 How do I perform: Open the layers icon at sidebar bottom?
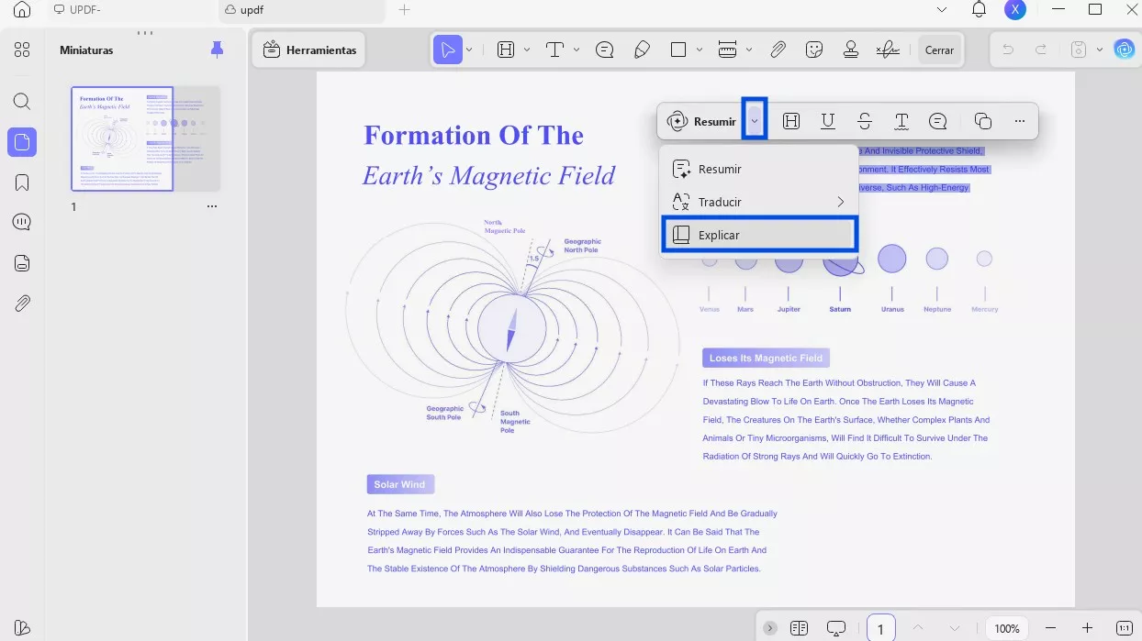click(22, 628)
